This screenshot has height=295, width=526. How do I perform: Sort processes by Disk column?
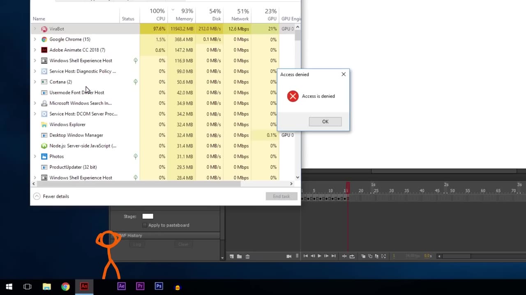click(x=209, y=15)
